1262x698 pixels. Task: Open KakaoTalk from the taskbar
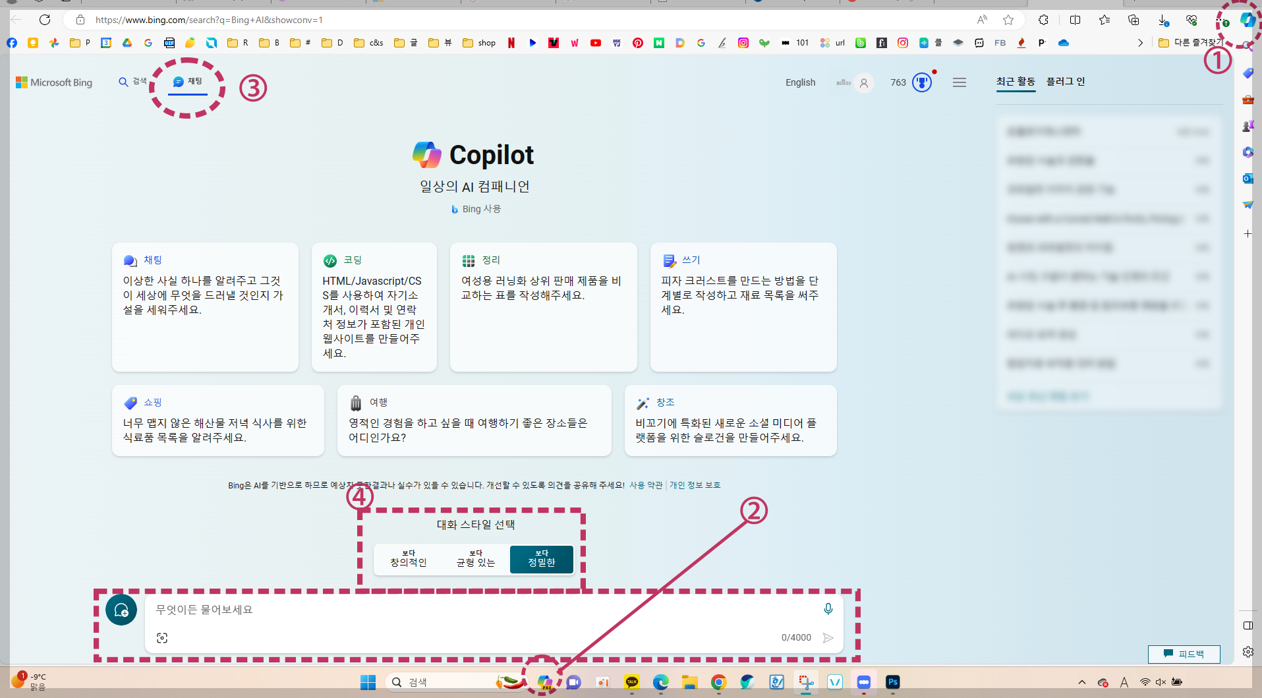(632, 682)
